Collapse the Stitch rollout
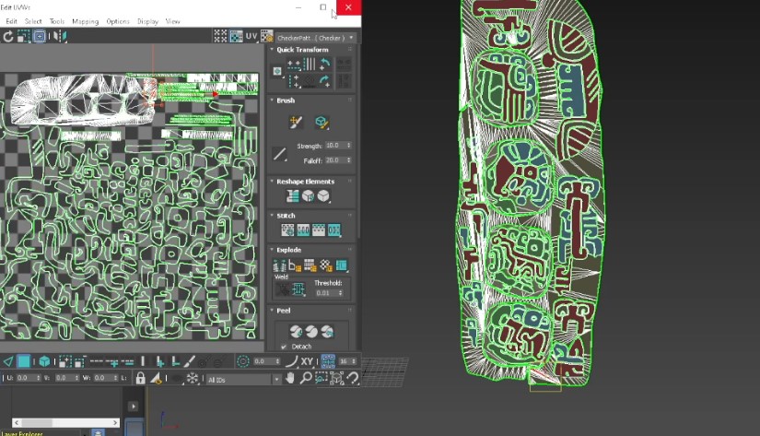The image size is (760, 436). click(x=272, y=216)
